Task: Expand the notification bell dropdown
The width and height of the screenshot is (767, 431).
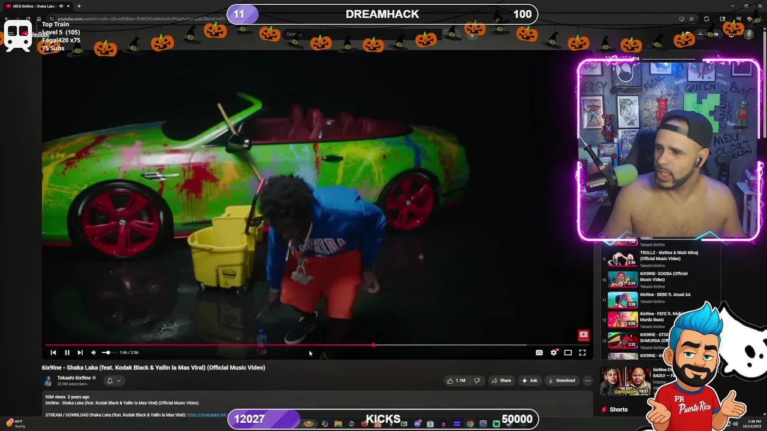Action: click(113, 381)
